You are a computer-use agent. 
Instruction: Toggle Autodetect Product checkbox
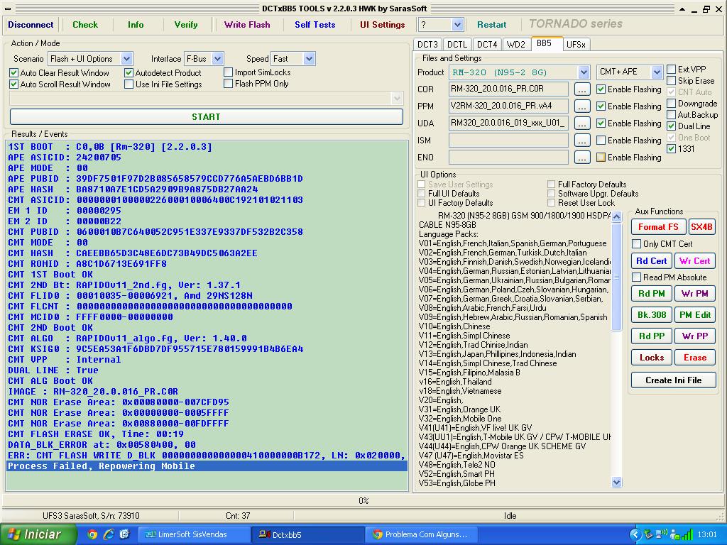[129, 73]
